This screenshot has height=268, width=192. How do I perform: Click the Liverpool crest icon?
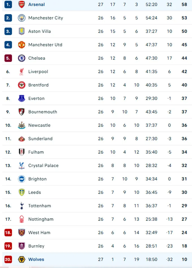(x=21, y=72)
